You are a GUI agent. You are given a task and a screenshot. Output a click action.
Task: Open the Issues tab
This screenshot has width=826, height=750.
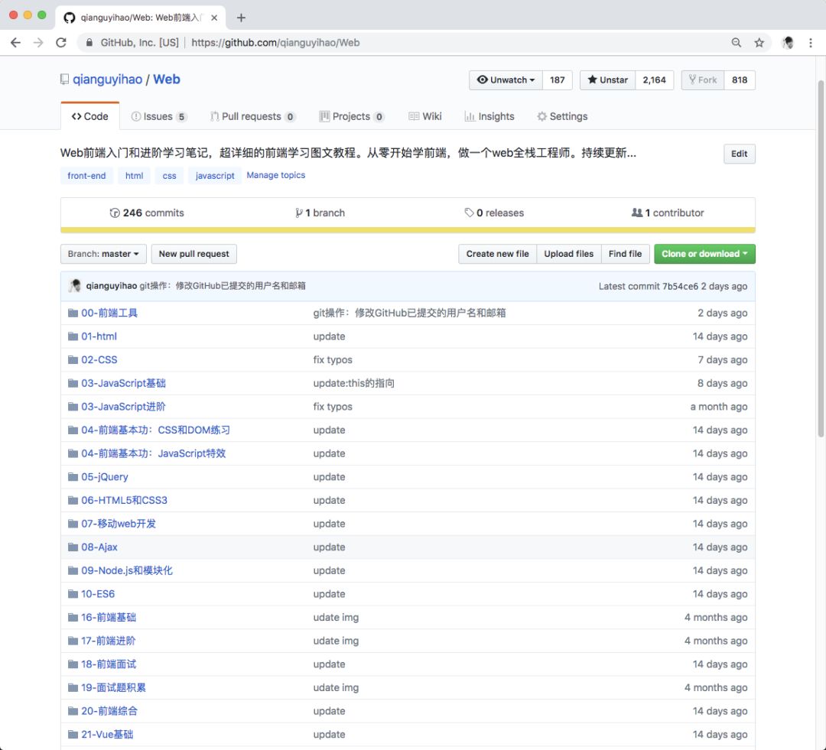tap(159, 116)
